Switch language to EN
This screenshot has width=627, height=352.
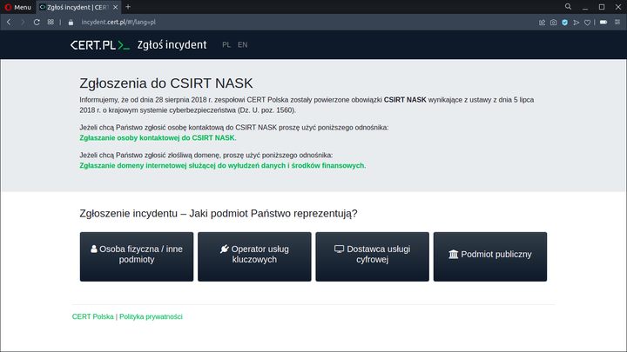tap(242, 44)
